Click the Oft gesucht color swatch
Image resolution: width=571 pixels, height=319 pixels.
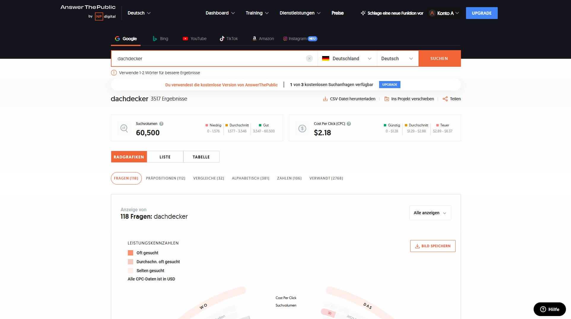pos(131,253)
